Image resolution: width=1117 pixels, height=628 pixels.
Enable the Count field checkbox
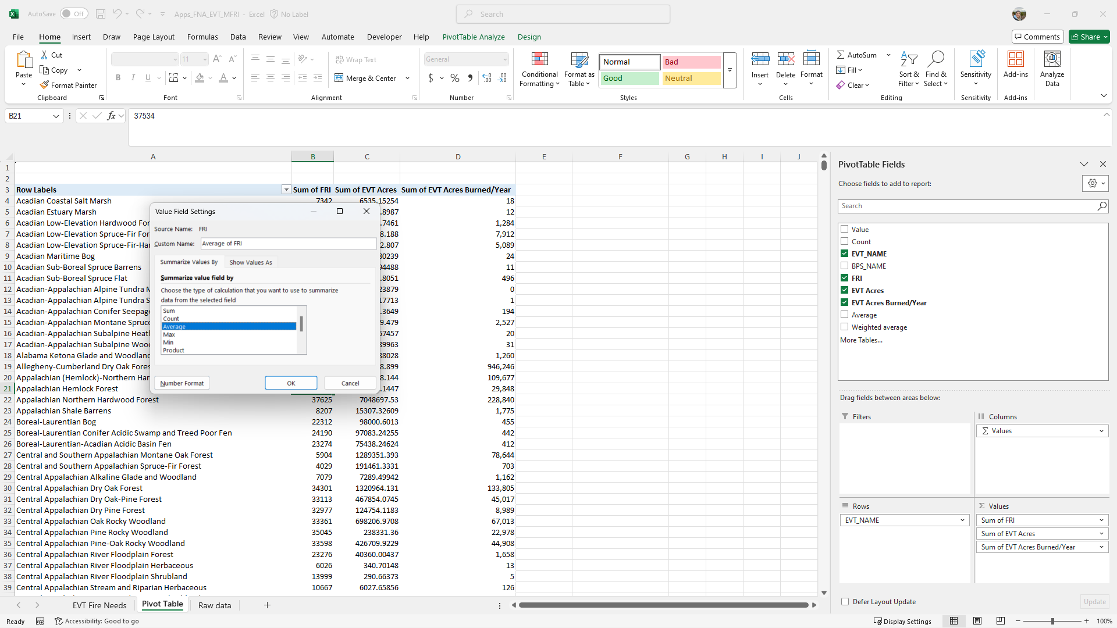point(845,241)
